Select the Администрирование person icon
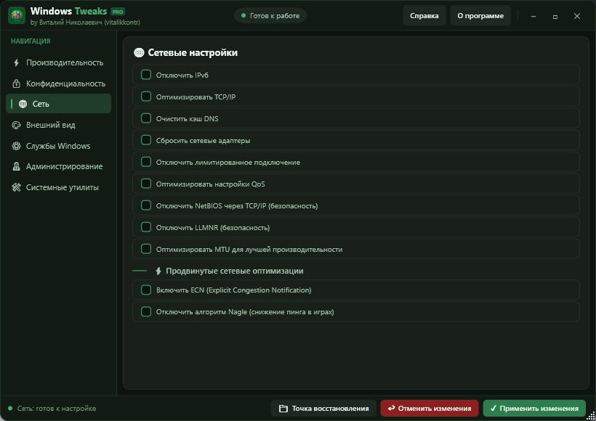Viewport: 596px width, 421px height. coord(16,166)
